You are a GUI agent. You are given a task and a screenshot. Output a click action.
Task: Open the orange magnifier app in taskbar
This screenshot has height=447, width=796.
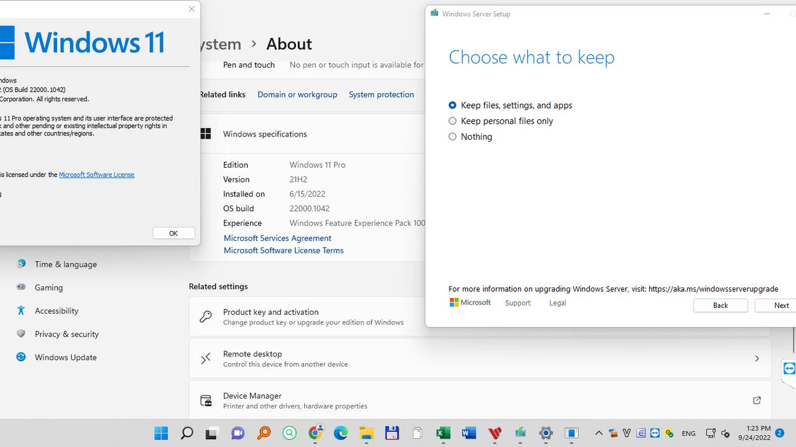click(x=264, y=433)
